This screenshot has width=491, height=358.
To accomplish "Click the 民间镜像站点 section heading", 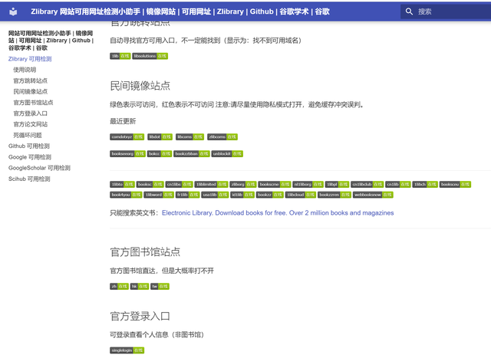I will pos(140,86).
